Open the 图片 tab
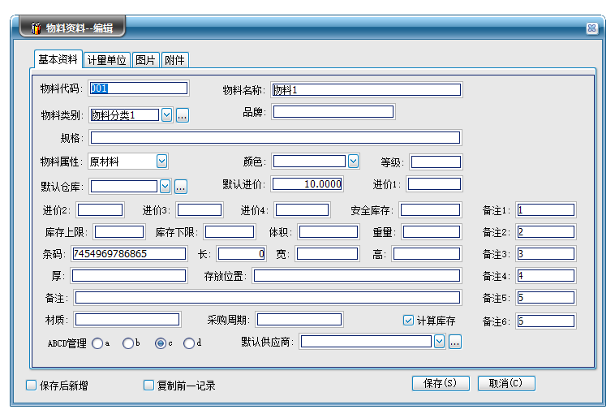Image resolution: width=615 pixels, height=418 pixels. 145,60
